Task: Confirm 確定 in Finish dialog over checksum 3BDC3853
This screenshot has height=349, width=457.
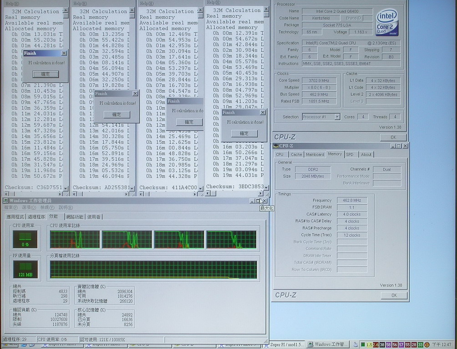Action: (x=244, y=134)
